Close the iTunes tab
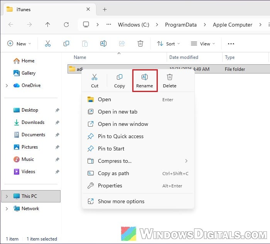The width and height of the screenshot is (270, 244). [88, 9]
